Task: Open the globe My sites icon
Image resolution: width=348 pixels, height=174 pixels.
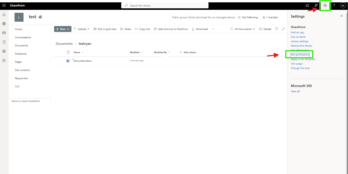Action: coord(4,24)
